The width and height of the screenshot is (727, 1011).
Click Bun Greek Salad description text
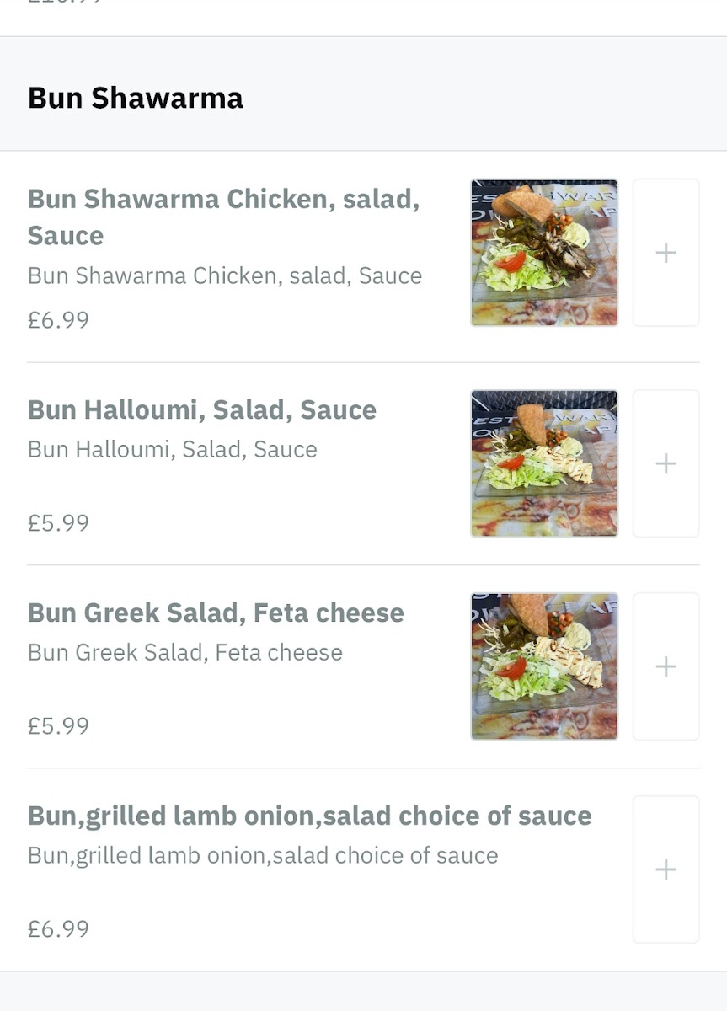(185, 653)
